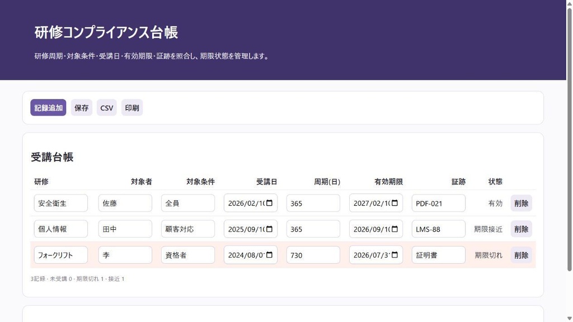Click the 証跡 column header

click(x=458, y=182)
